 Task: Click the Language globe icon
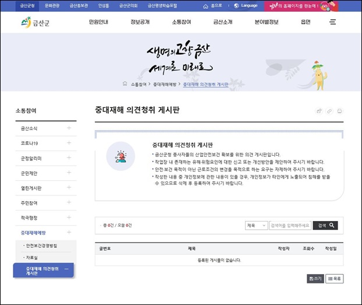point(236,6)
